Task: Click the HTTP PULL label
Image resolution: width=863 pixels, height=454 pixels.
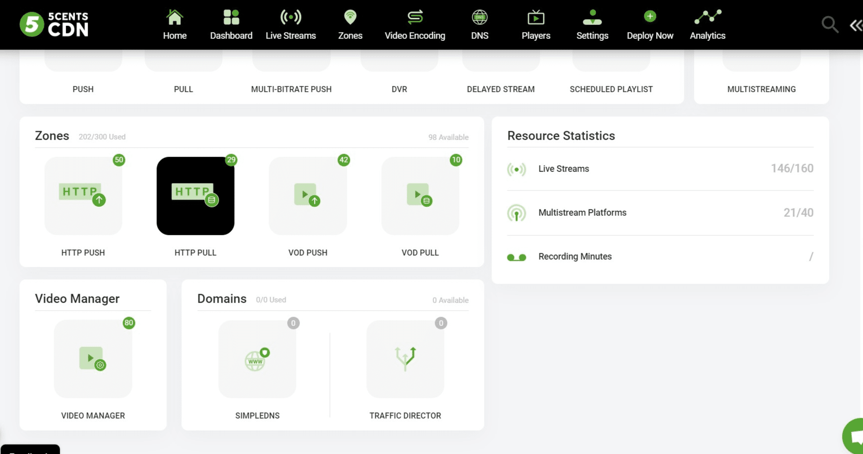Action: coord(195,253)
